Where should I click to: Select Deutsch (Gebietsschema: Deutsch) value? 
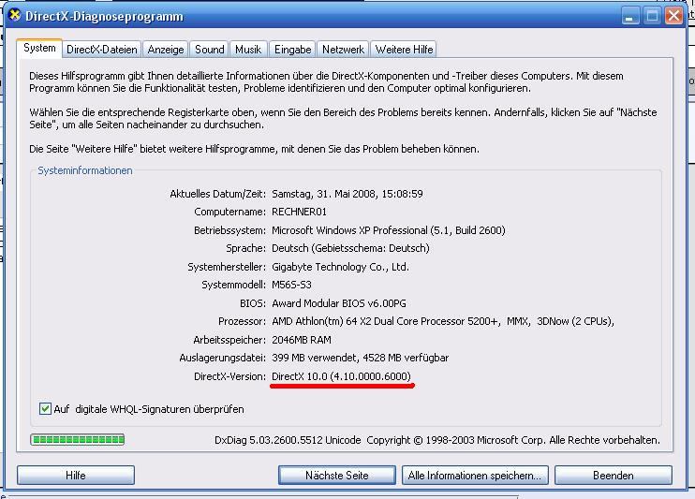coord(350,248)
